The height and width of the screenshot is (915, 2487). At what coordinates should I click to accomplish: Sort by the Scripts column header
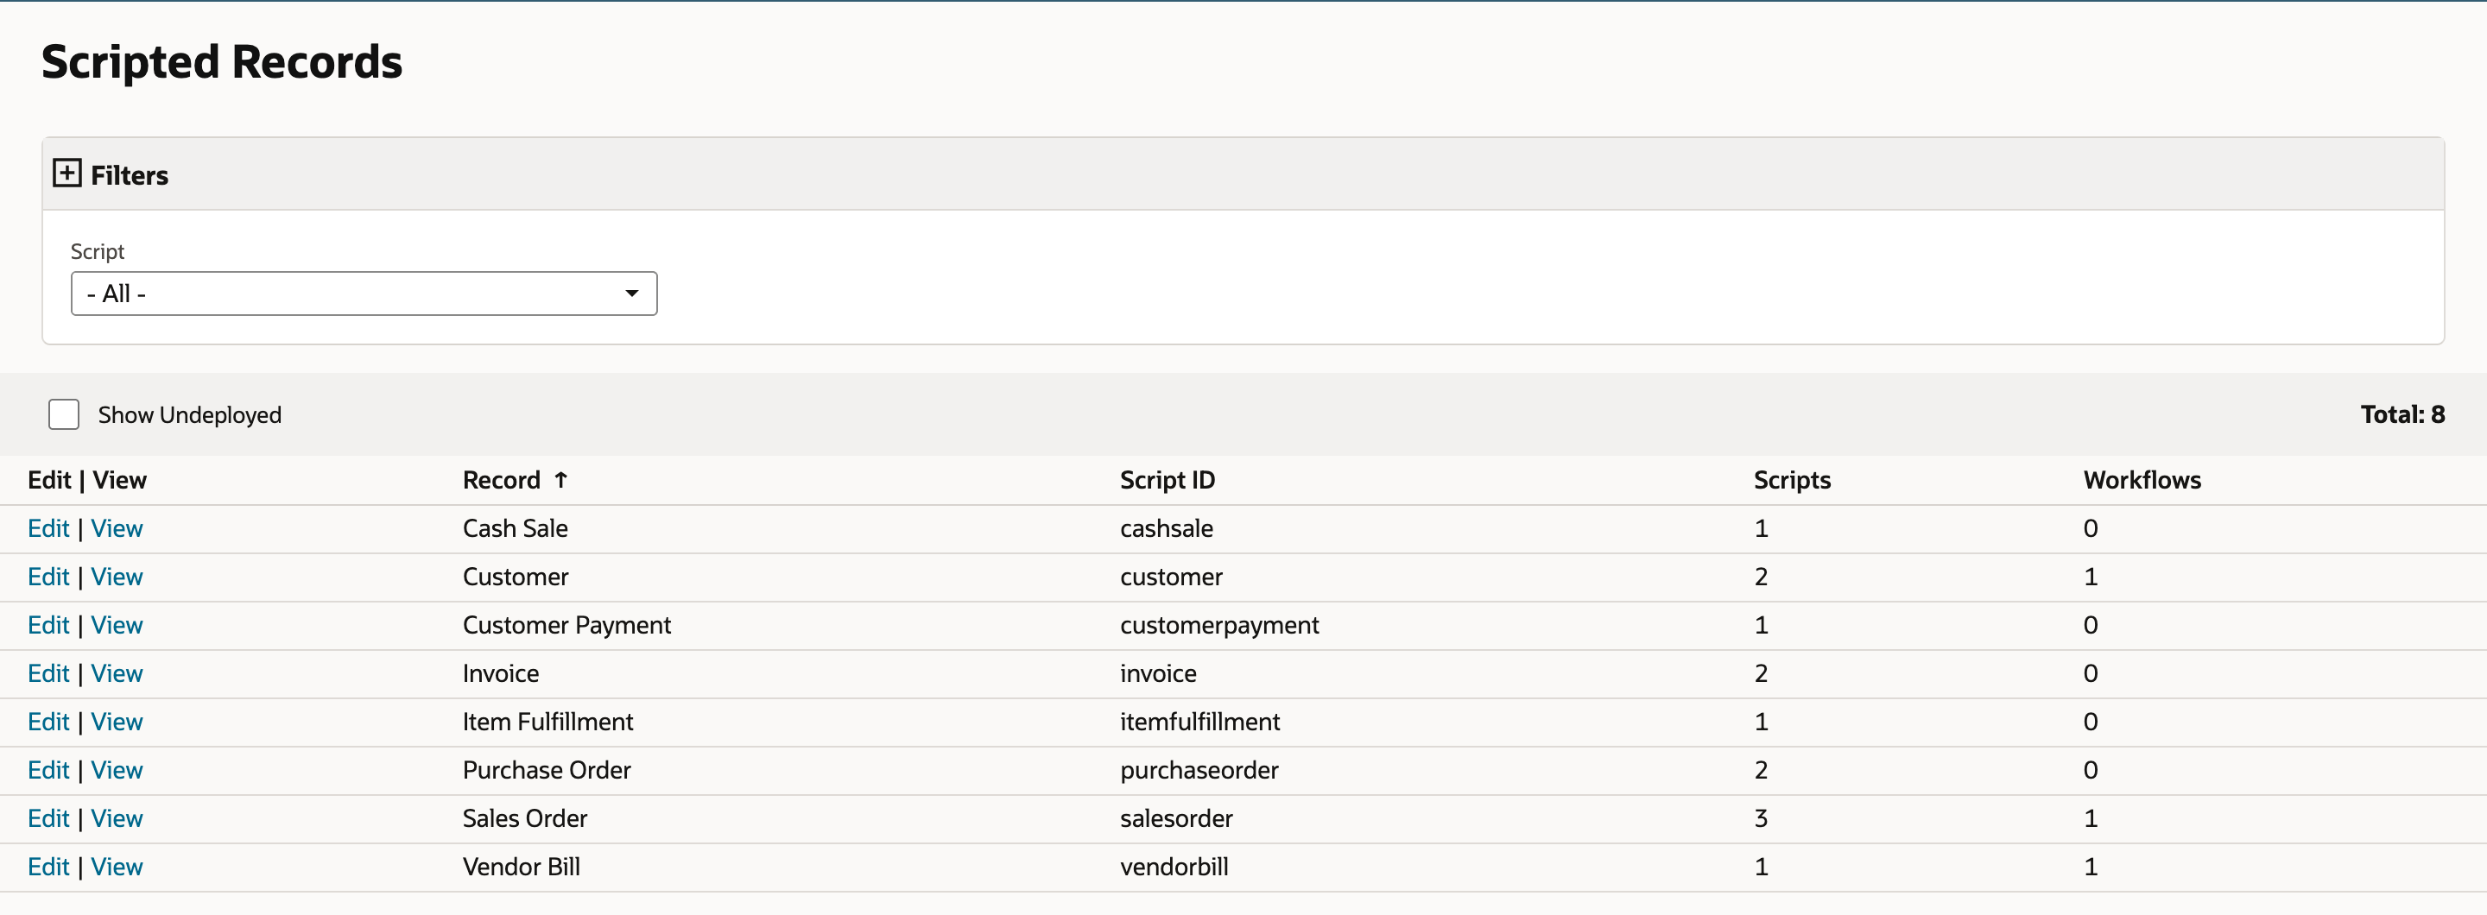tap(1792, 480)
